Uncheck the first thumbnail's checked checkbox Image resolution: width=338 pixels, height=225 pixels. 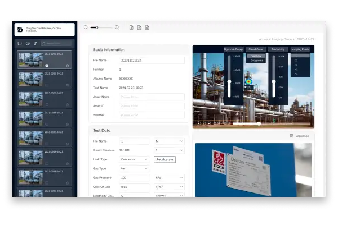tap(47, 66)
